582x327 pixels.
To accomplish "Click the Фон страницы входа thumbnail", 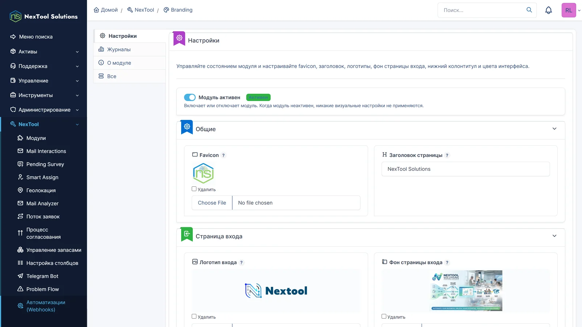I will (x=466, y=291).
